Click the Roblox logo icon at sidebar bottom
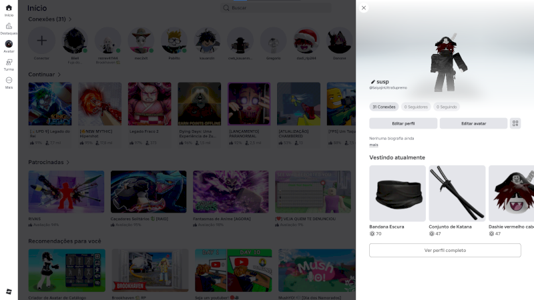 (9, 291)
